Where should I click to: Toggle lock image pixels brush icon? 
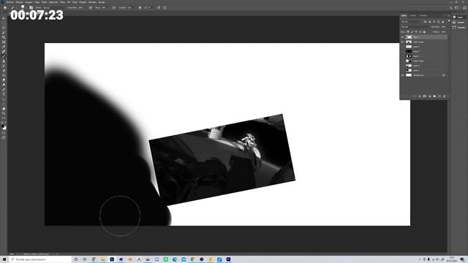(412, 32)
